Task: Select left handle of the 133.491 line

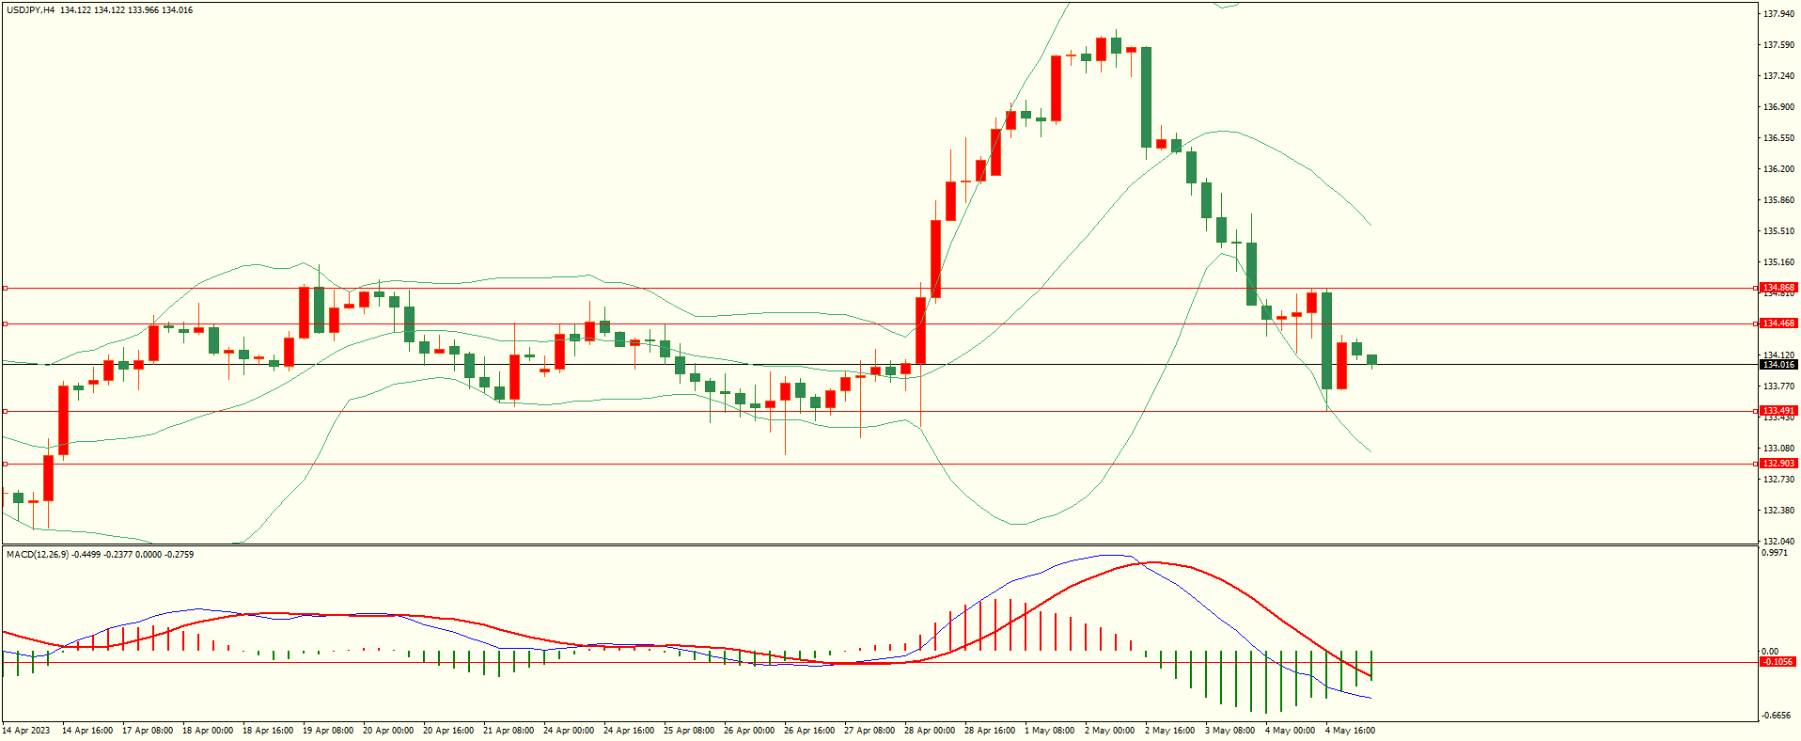Action: click(5, 411)
